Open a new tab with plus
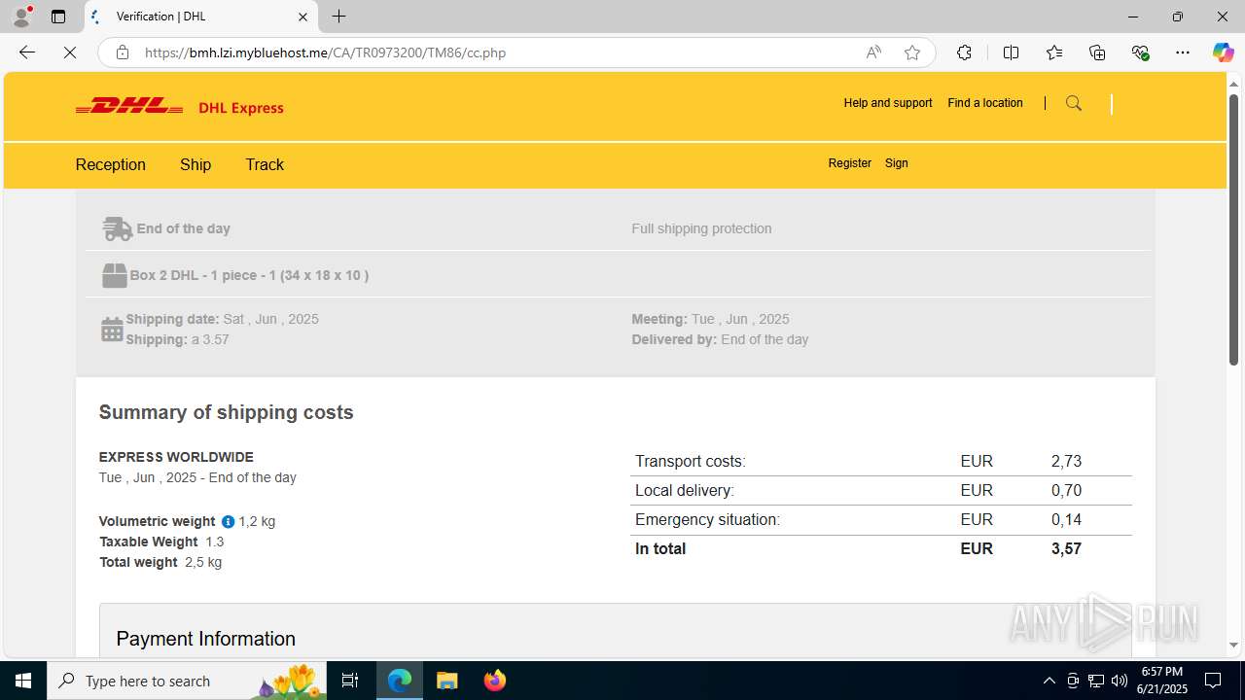 [x=338, y=17]
